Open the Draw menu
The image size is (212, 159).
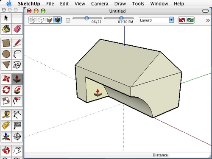[x=120, y=4]
